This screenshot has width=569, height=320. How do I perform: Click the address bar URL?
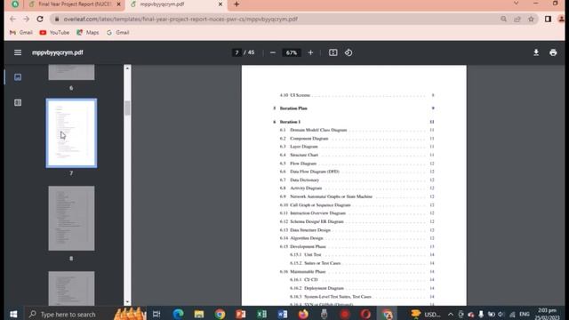[x=180, y=19]
